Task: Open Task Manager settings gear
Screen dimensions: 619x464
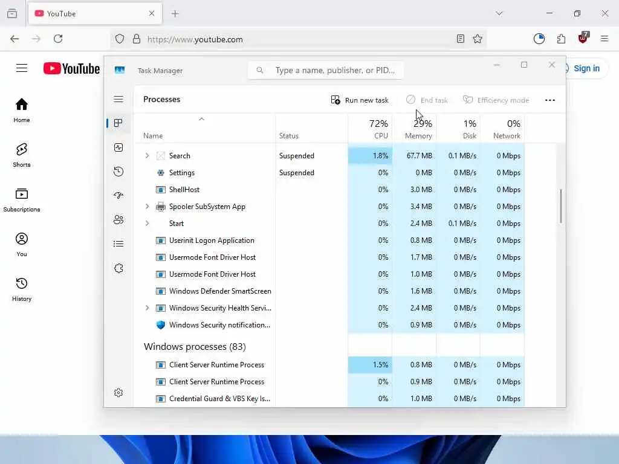Action: pyautogui.click(x=118, y=393)
